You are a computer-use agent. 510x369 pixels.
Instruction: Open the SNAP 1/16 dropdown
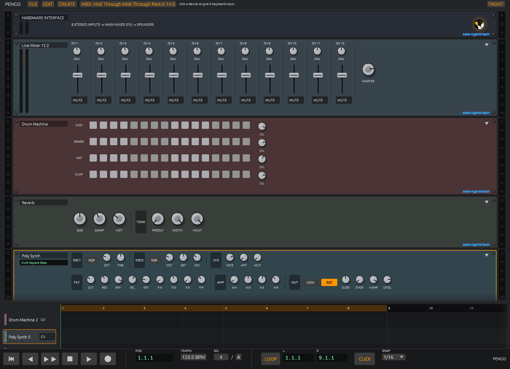pyautogui.click(x=394, y=357)
